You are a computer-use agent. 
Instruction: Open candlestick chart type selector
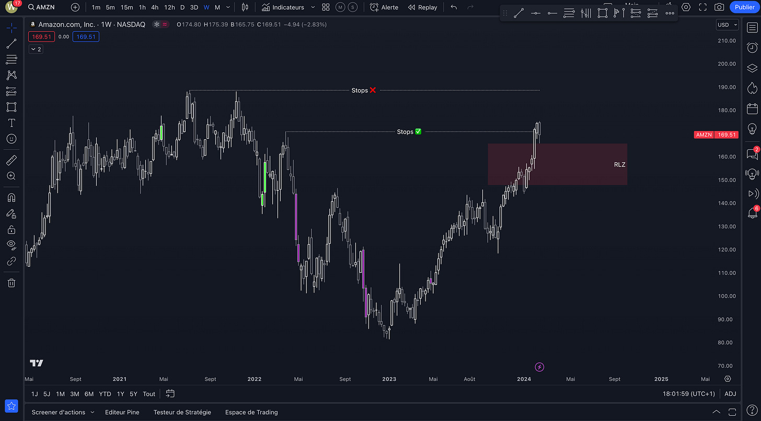click(x=245, y=7)
